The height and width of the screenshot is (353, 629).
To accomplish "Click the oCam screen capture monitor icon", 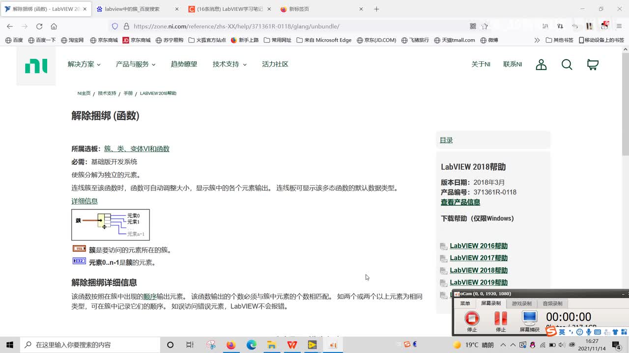I will click(x=529, y=318).
